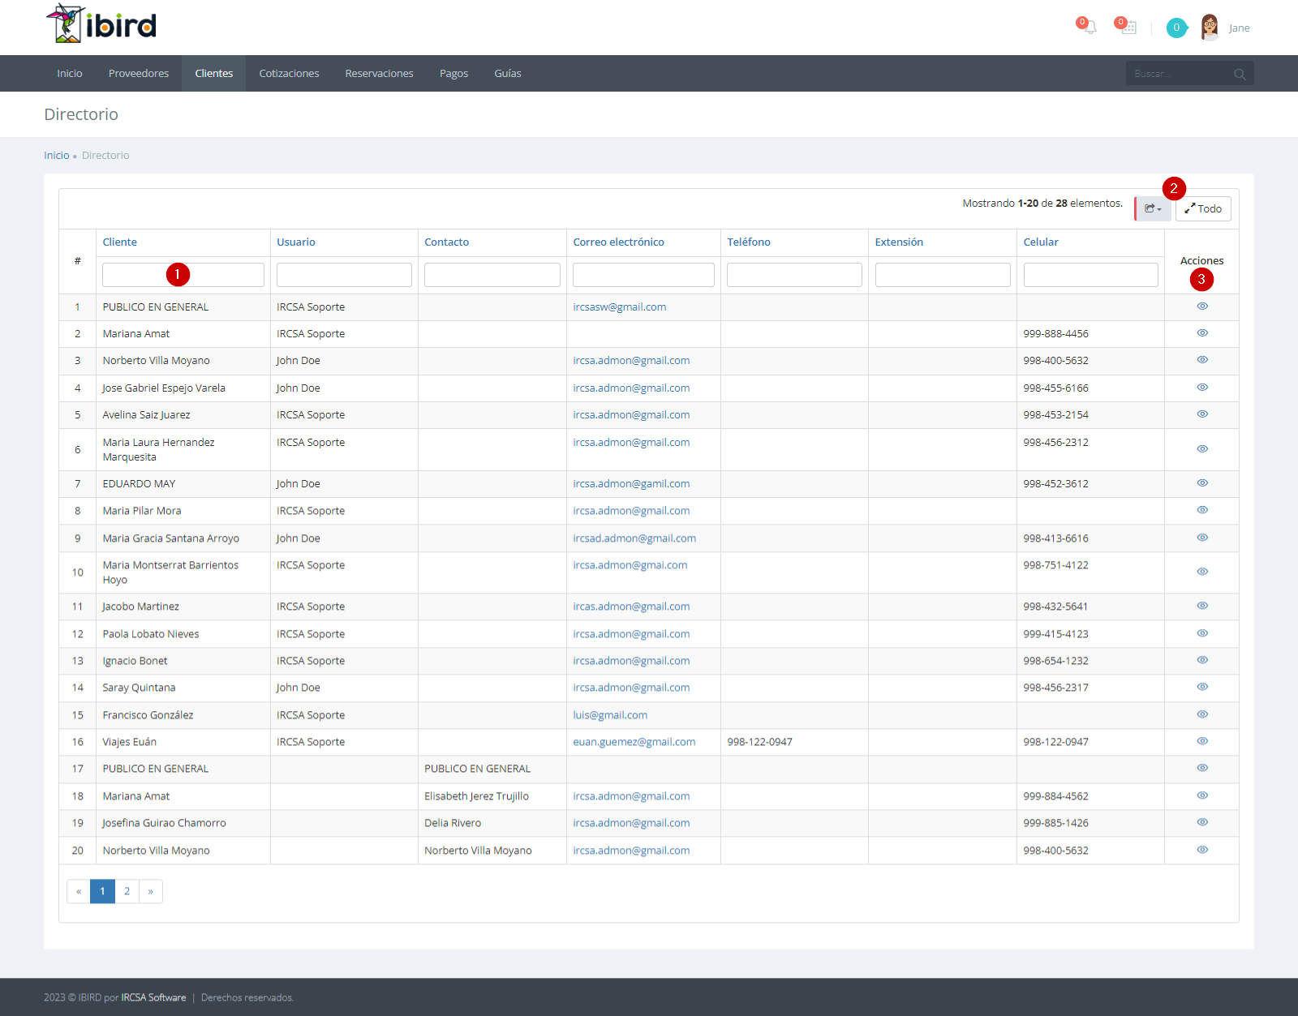Open the Inicio menu
The width and height of the screenshot is (1298, 1016).
pyautogui.click(x=70, y=74)
